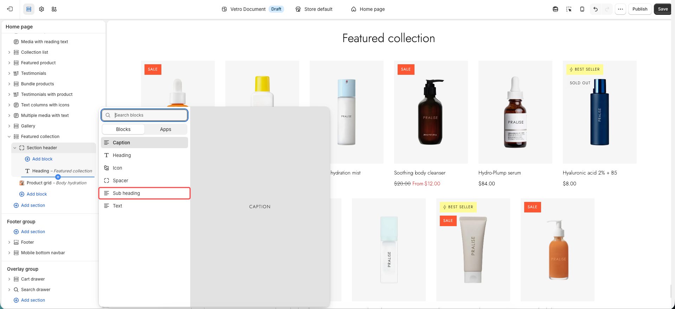
Task: Focus the Search blocks input field
Action: 144,115
